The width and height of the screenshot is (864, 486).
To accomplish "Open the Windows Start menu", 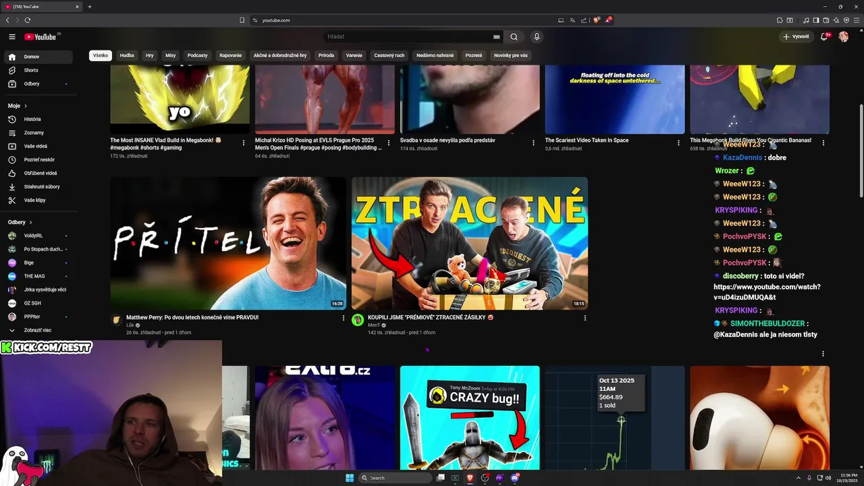I will (x=350, y=478).
